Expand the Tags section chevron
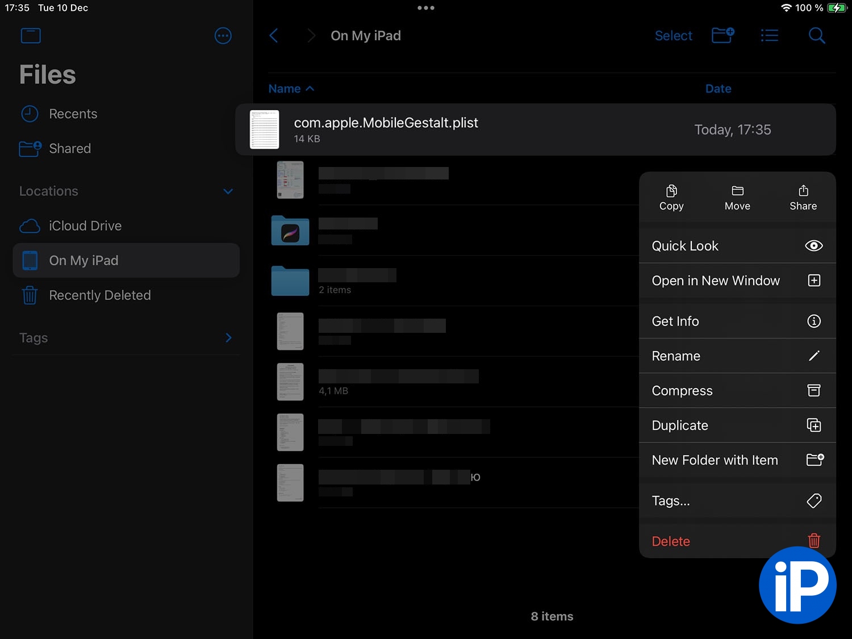Image resolution: width=852 pixels, height=639 pixels. click(x=228, y=337)
